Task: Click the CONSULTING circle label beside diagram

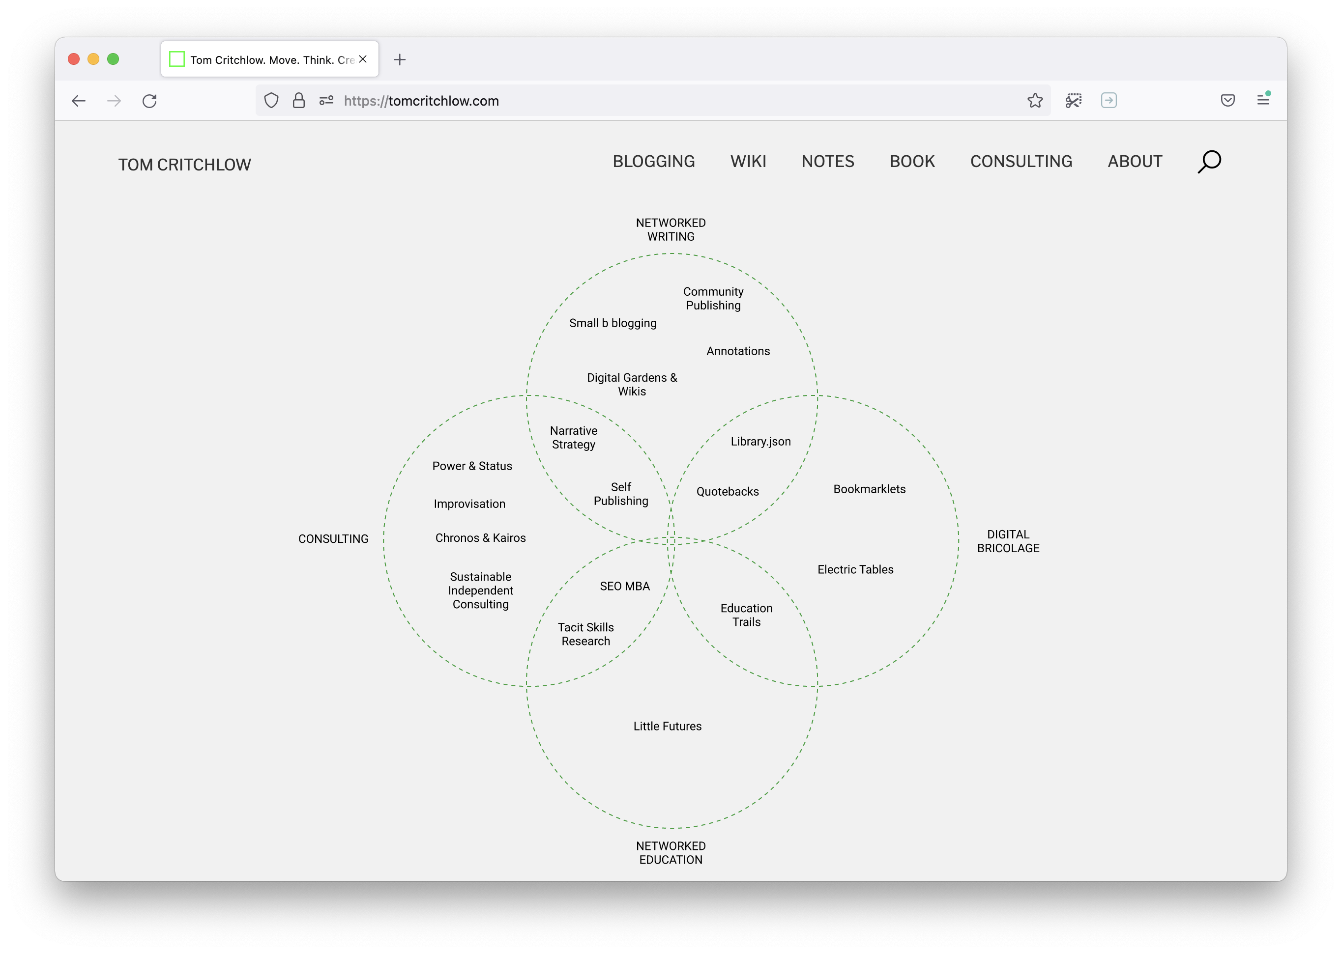Action: pyautogui.click(x=333, y=539)
